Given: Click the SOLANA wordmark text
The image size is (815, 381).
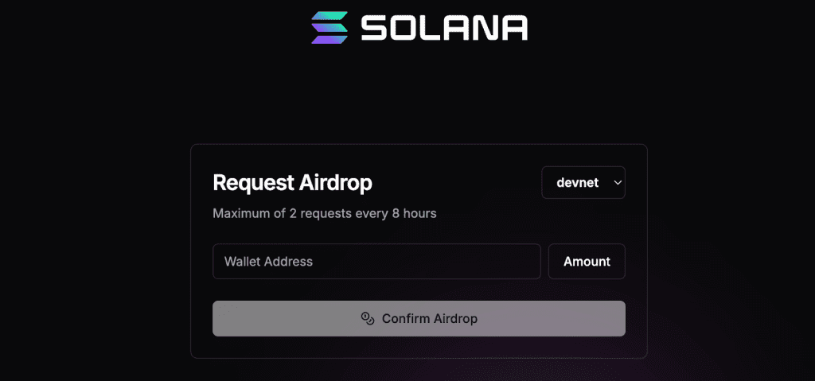Looking at the screenshot, I should coord(443,27).
